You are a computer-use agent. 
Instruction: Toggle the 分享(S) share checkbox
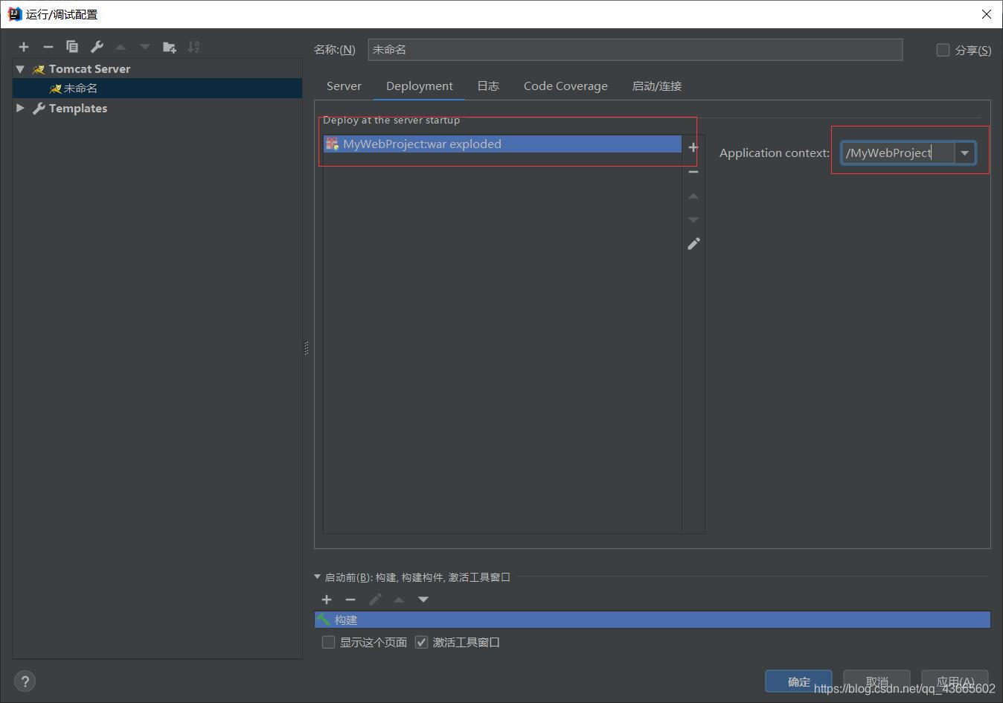tap(943, 50)
